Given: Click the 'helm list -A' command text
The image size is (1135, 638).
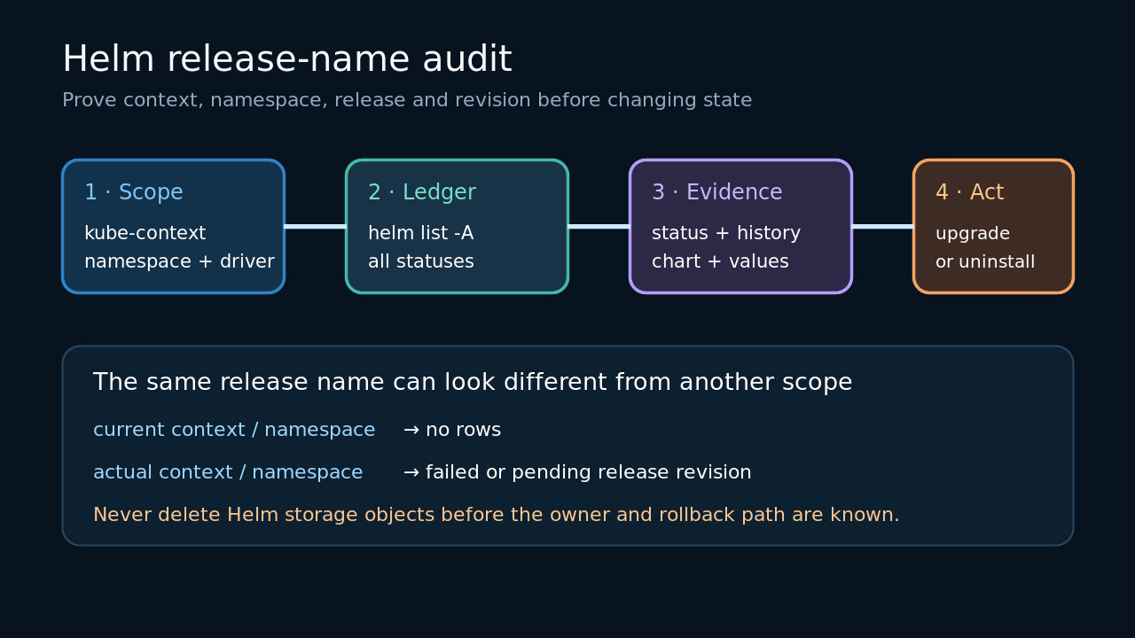Looking at the screenshot, I should point(421,233).
